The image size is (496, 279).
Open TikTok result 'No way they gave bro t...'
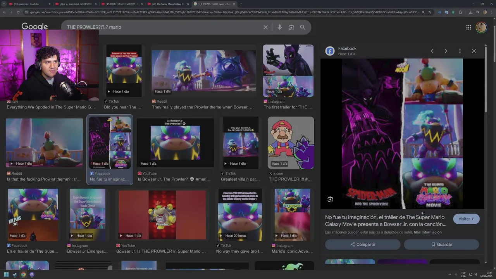pyautogui.click(x=240, y=221)
